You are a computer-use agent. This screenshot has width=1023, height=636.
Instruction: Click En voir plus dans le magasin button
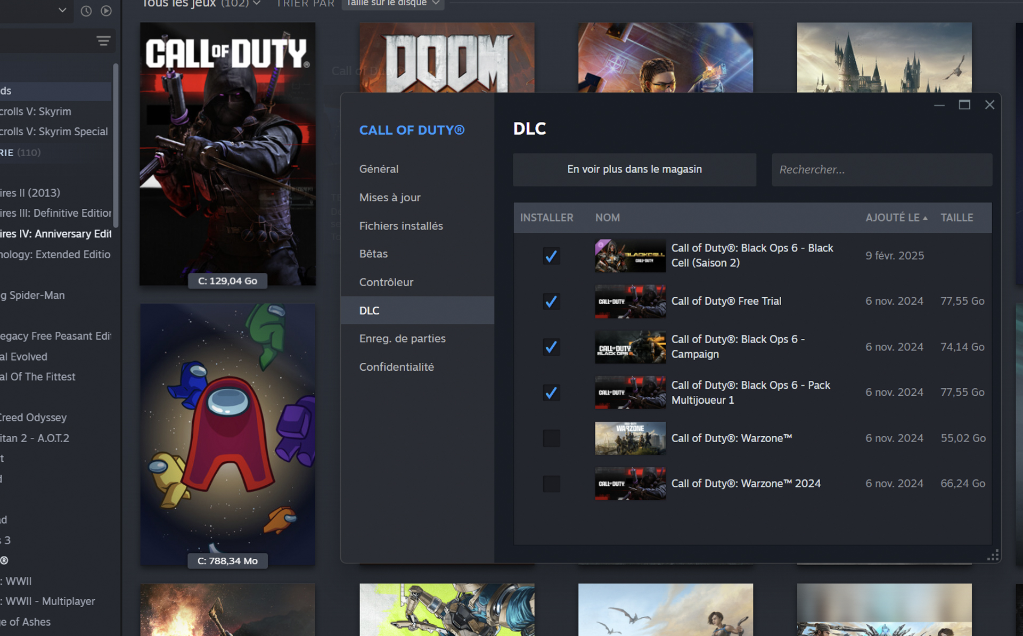(x=634, y=169)
